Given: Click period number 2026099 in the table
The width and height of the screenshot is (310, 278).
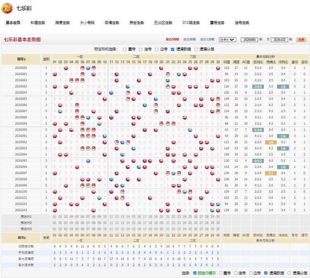Looking at the screenshot, I should [x=21, y=185].
